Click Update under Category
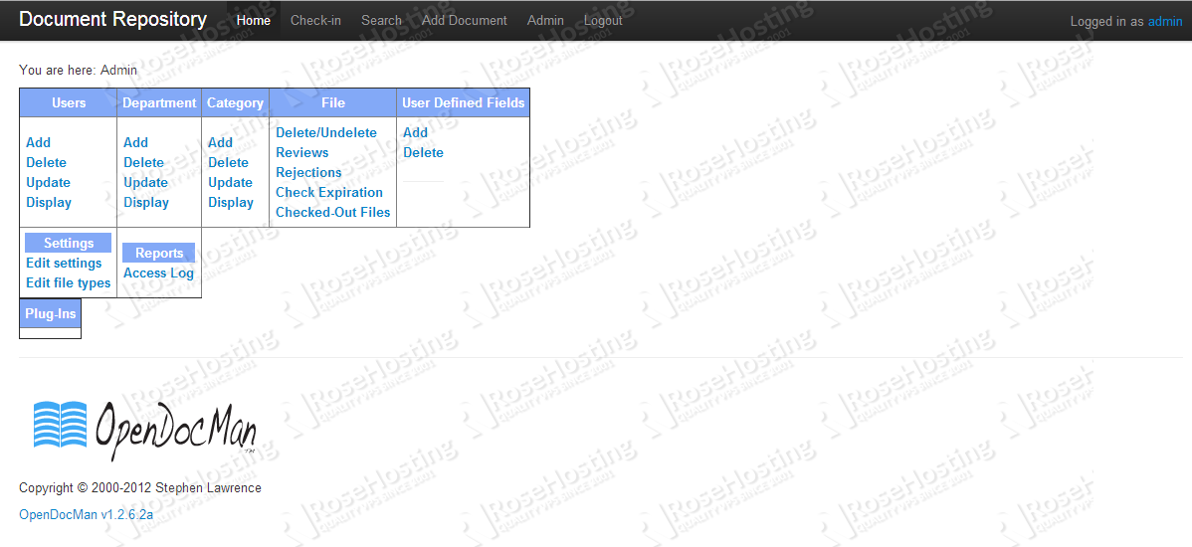 coord(230,182)
